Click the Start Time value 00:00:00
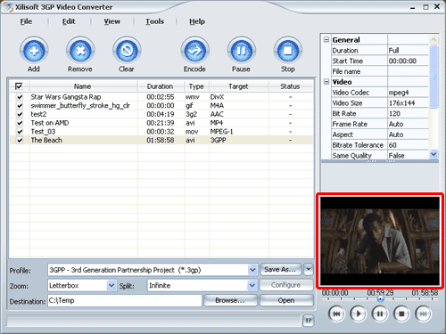Viewport: 446px width, 334px height. 402,61
